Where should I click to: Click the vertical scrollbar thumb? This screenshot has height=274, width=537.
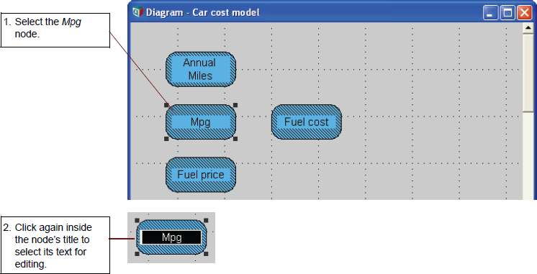[x=528, y=73]
